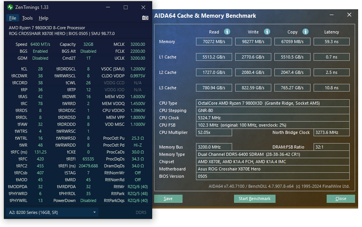Screen dimensions: 362x227
Task: Click the L3 Cache Write 822.59 GB/s field
Action: (253, 88)
